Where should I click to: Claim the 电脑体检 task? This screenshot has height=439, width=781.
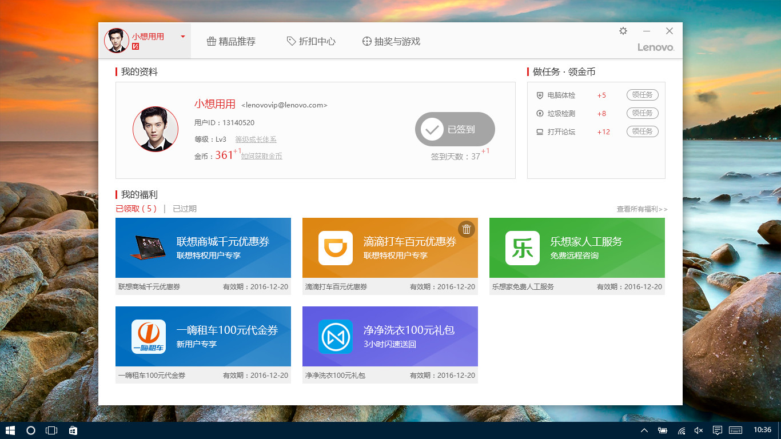pos(642,95)
